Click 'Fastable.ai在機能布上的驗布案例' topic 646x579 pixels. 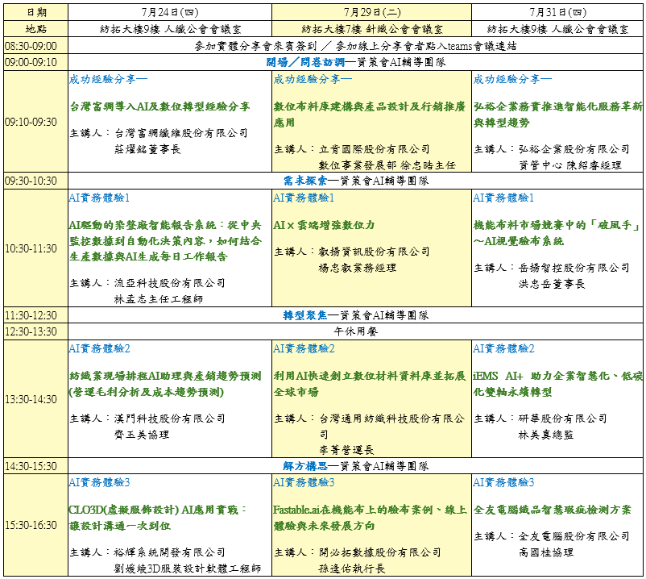(353, 510)
